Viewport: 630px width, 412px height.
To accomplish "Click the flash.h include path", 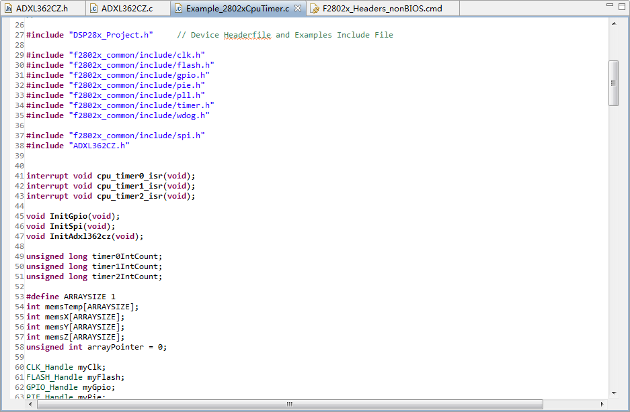I will click(x=141, y=65).
